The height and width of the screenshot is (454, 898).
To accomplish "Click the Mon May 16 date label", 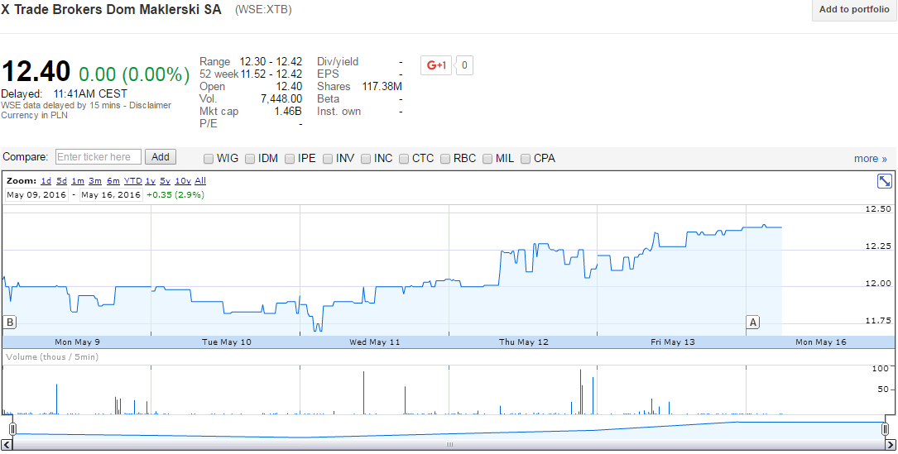I will [x=821, y=342].
